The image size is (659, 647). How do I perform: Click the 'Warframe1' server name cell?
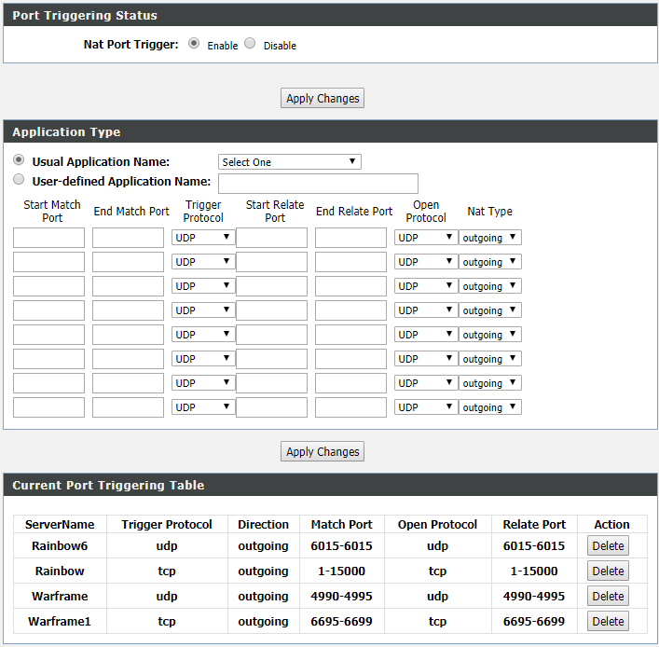60,621
